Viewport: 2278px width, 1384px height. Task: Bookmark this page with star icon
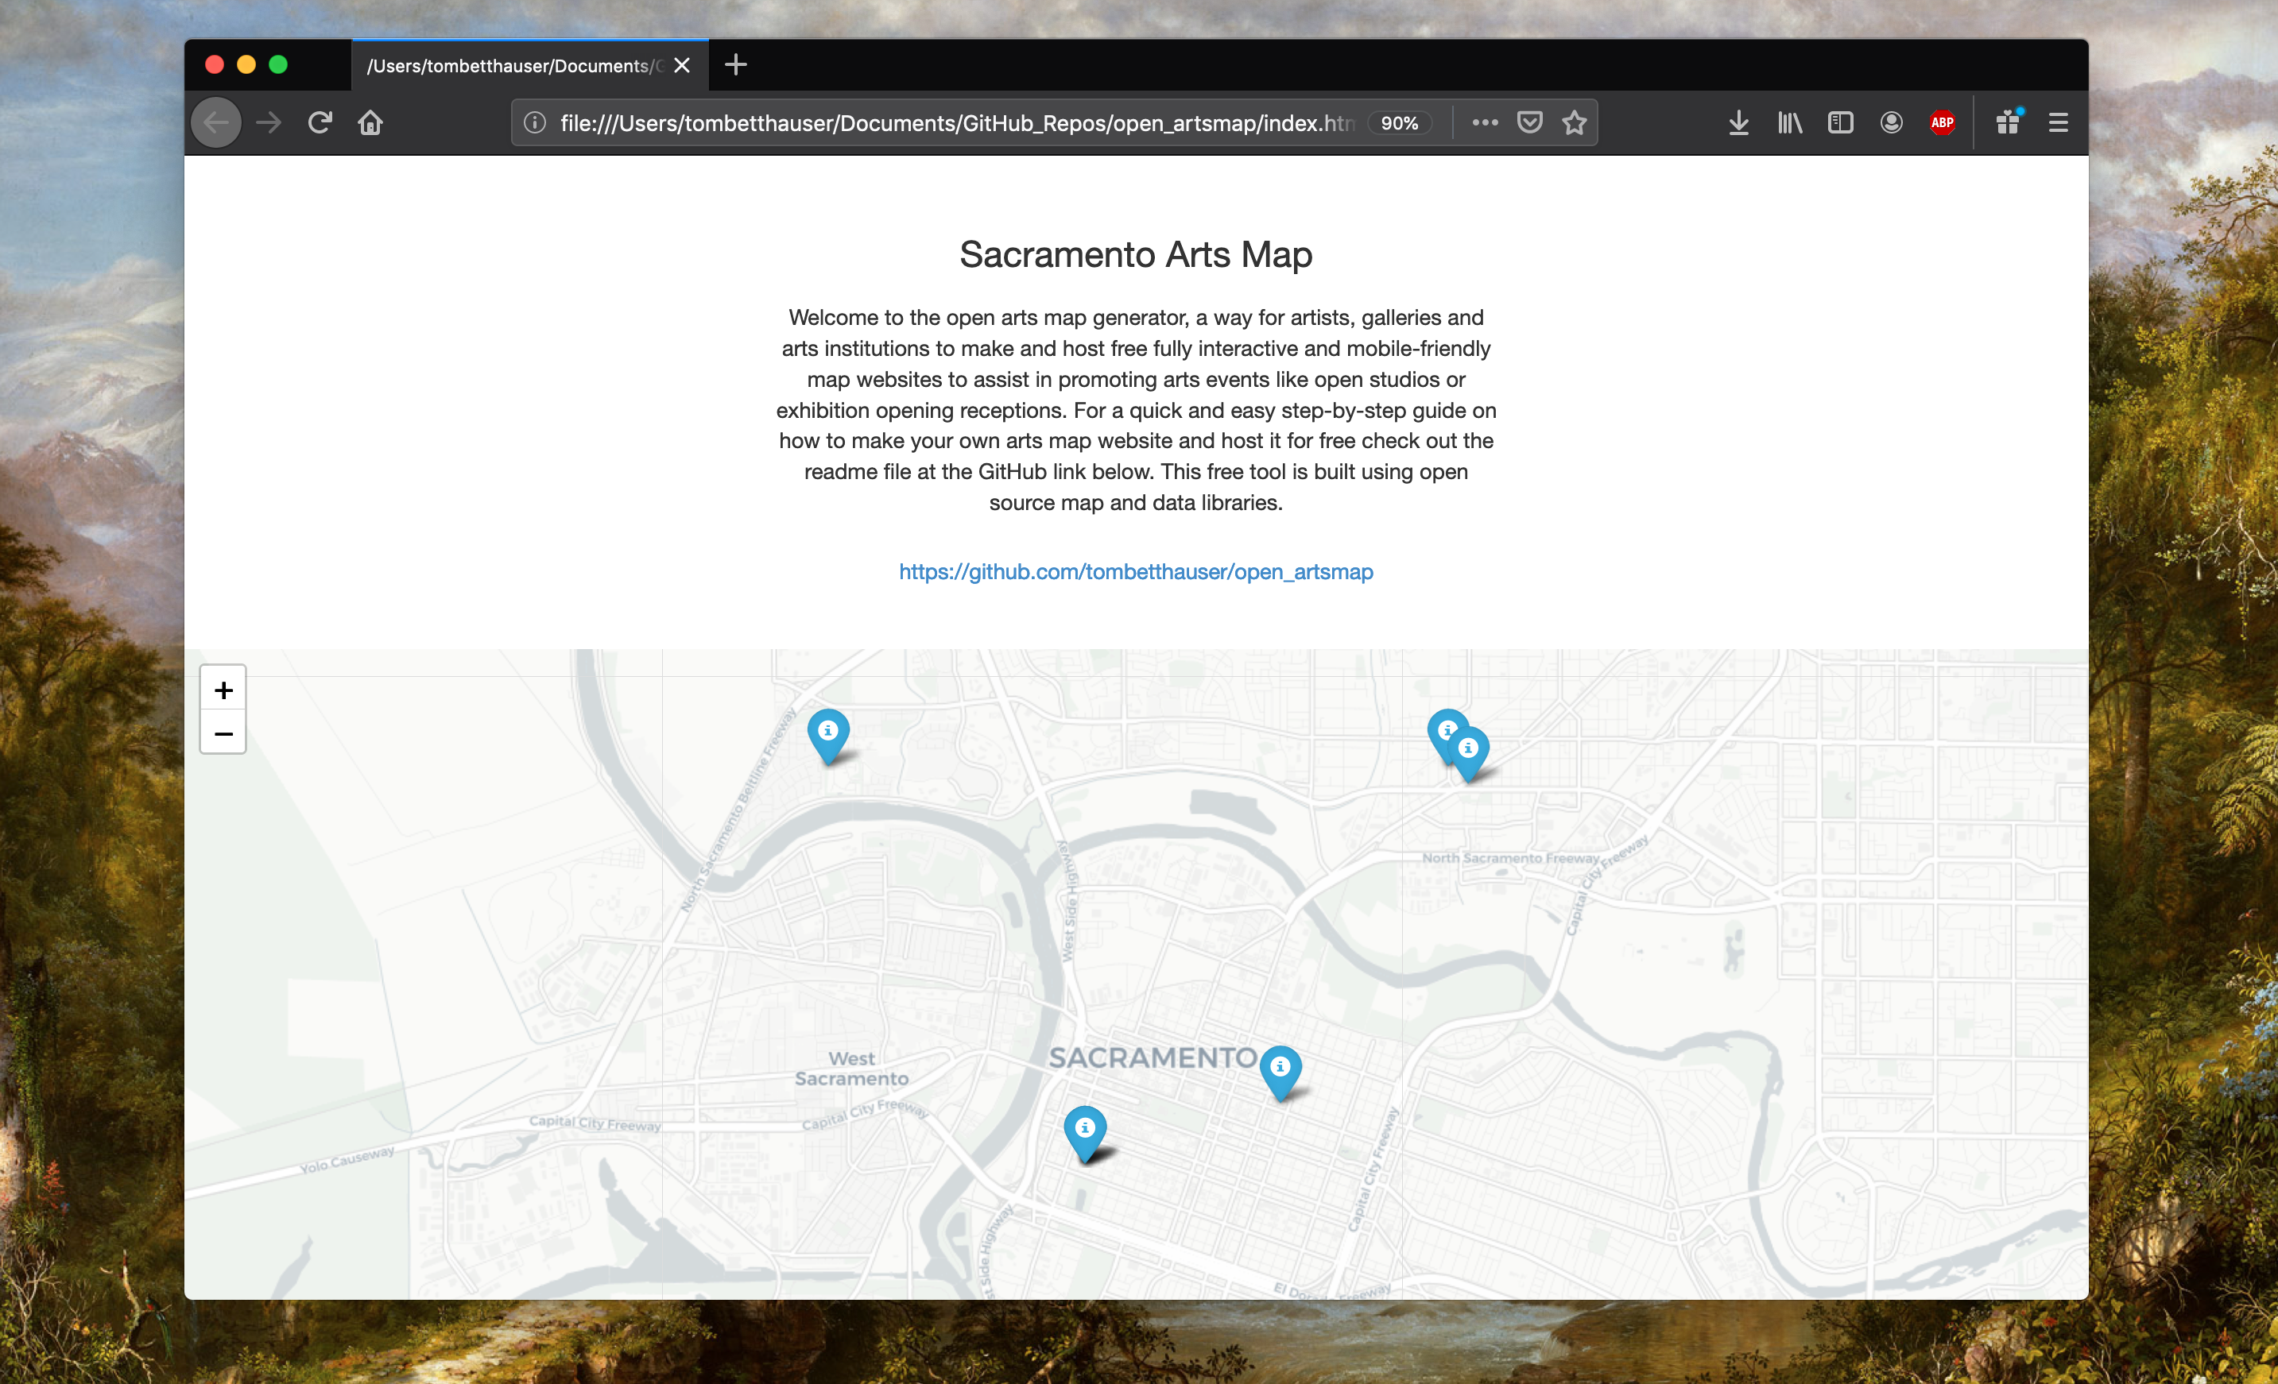tap(1575, 123)
